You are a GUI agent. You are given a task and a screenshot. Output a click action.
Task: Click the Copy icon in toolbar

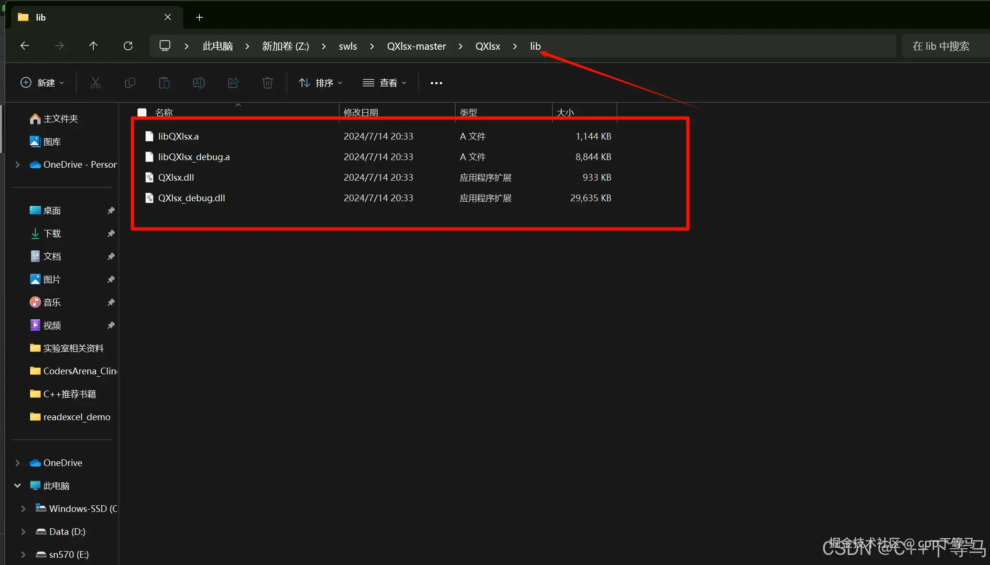click(x=130, y=83)
